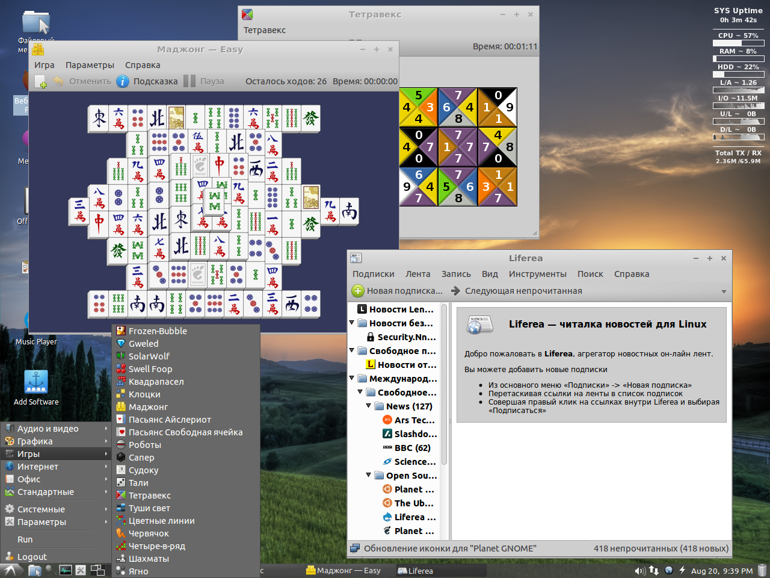Open Системные submenu in start menu
The height and width of the screenshot is (578, 770).
click(56, 509)
